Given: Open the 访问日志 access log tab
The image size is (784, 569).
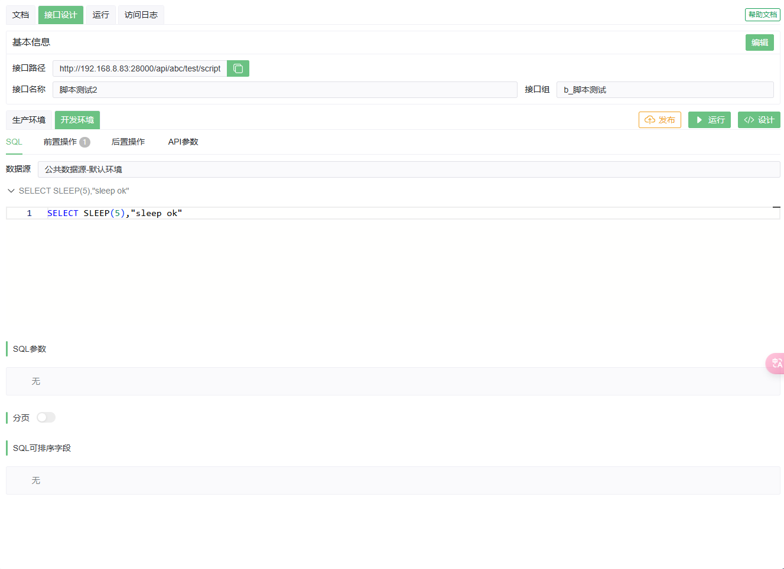Looking at the screenshot, I should click(x=141, y=15).
